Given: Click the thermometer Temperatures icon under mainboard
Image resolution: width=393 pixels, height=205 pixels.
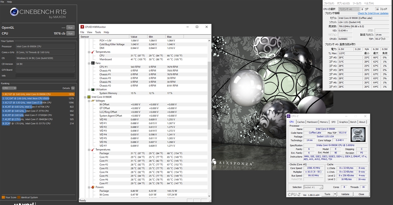Looking at the screenshot, I should 92,52.
